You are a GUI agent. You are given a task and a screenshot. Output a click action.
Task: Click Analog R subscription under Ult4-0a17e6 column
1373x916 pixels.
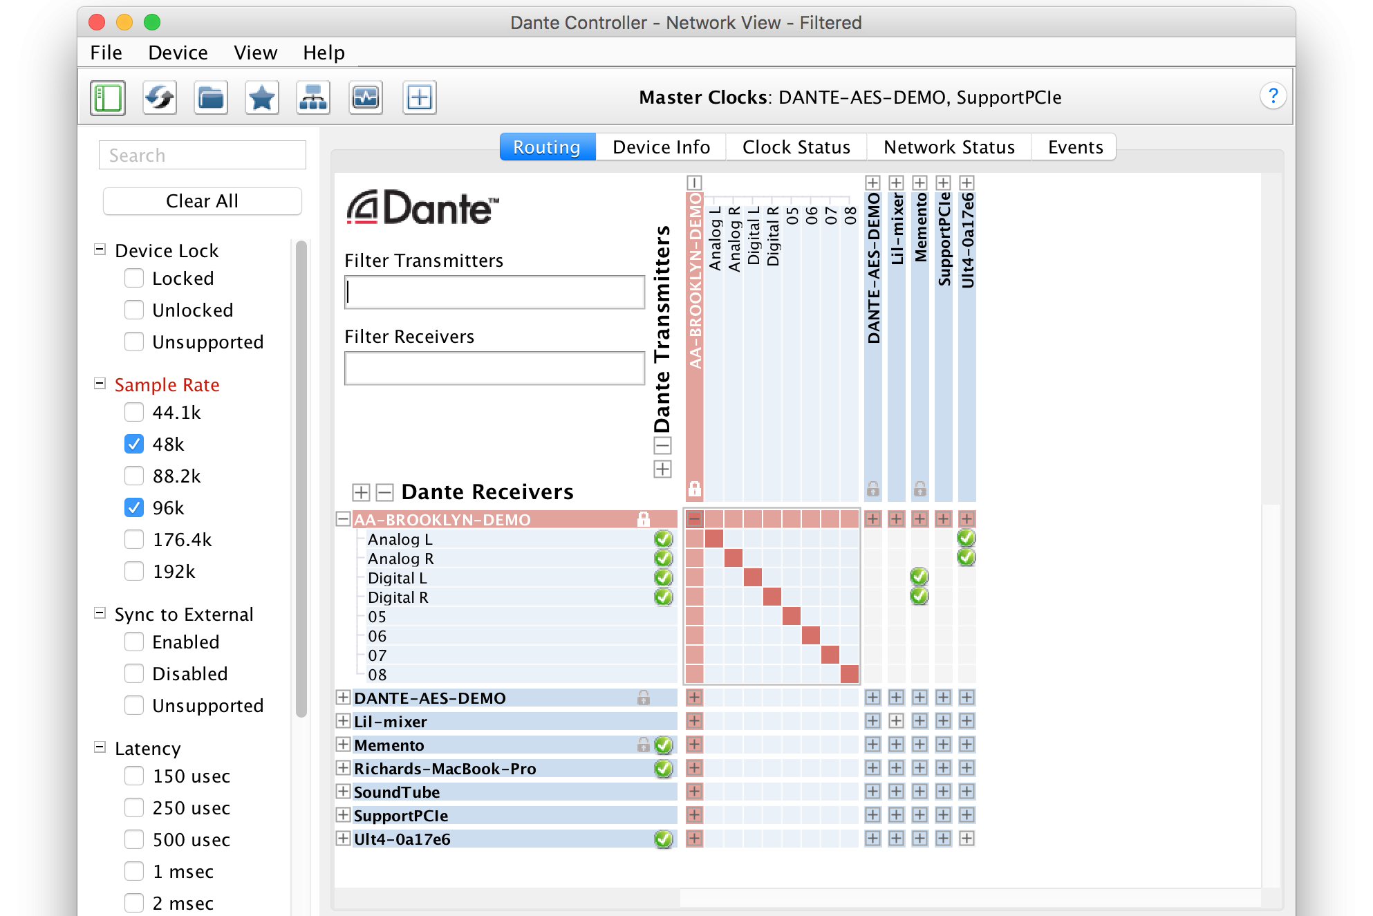pyautogui.click(x=966, y=557)
